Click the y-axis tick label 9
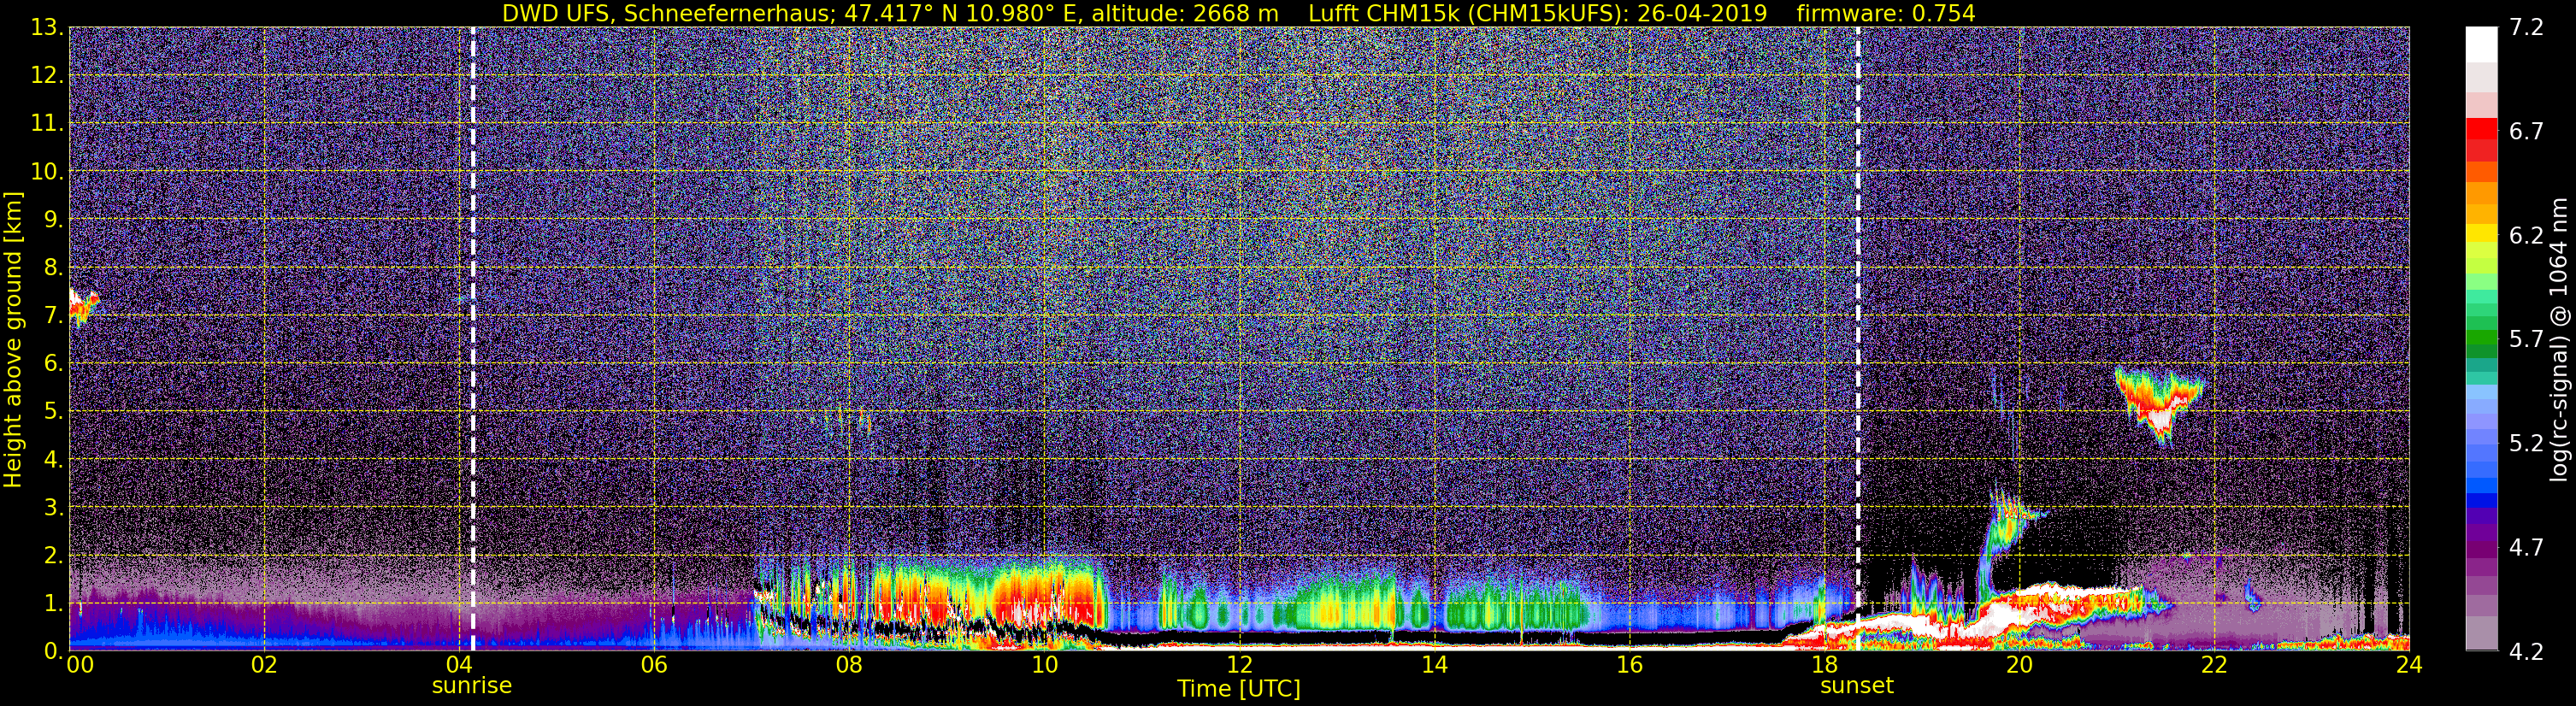This screenshot has height=706, width=2576. [x=54, y=219]
